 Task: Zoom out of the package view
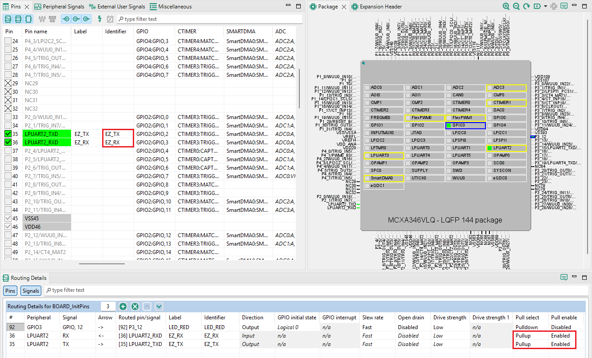point(516,7)
